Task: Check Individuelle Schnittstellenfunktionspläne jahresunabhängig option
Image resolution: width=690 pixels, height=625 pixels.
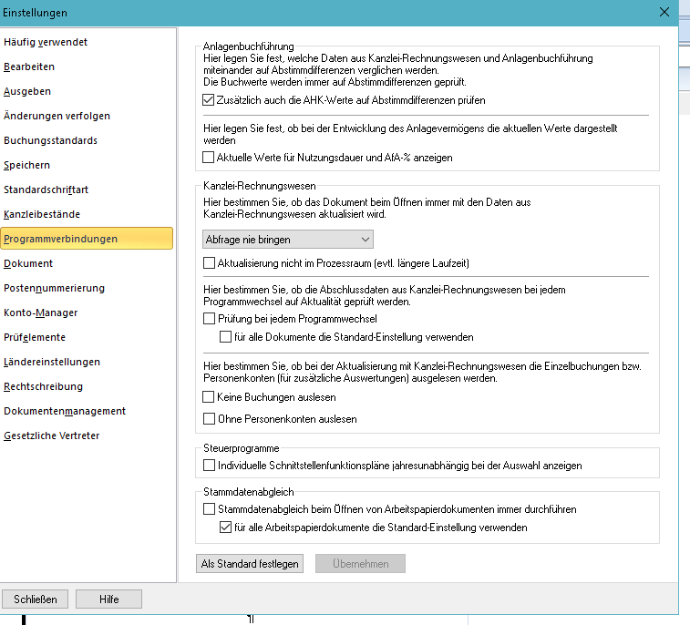Action: (x=209, y=466)
